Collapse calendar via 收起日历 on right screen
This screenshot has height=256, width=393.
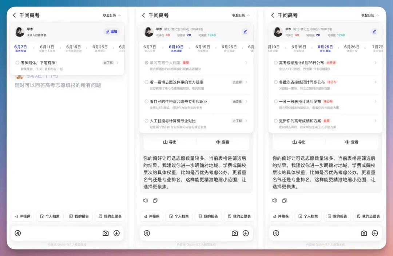[x=370, y=15]
